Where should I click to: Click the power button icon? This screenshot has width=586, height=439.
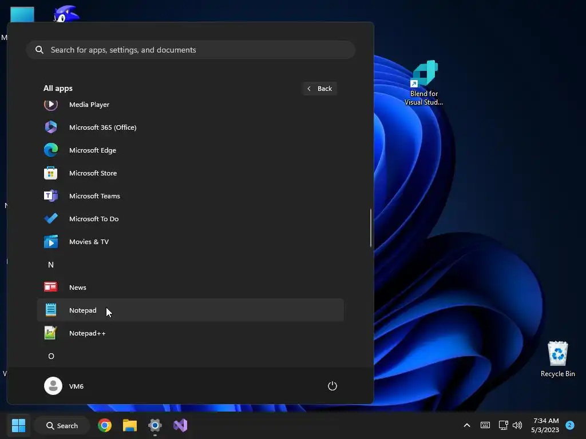[332, 386]
